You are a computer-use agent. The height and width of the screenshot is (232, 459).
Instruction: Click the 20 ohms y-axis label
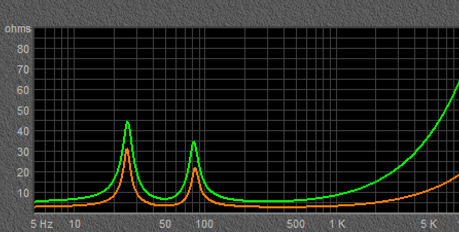(24, 173)
